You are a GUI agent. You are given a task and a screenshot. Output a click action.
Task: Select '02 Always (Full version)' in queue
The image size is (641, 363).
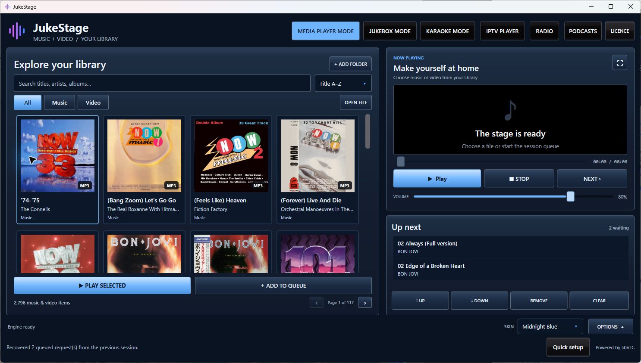tap(511, 247)
